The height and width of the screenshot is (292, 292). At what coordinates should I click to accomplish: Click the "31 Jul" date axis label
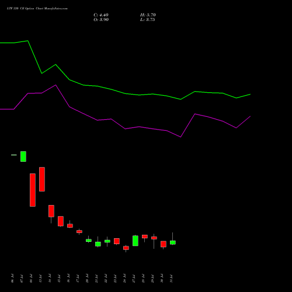tap(171, 279)
